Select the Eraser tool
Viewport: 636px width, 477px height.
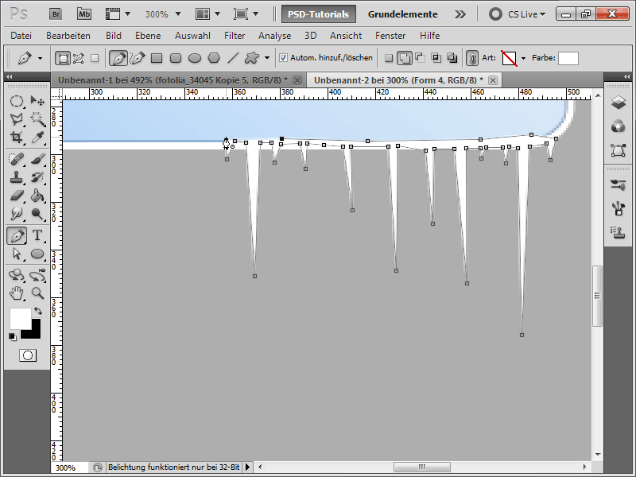point(17,196)
